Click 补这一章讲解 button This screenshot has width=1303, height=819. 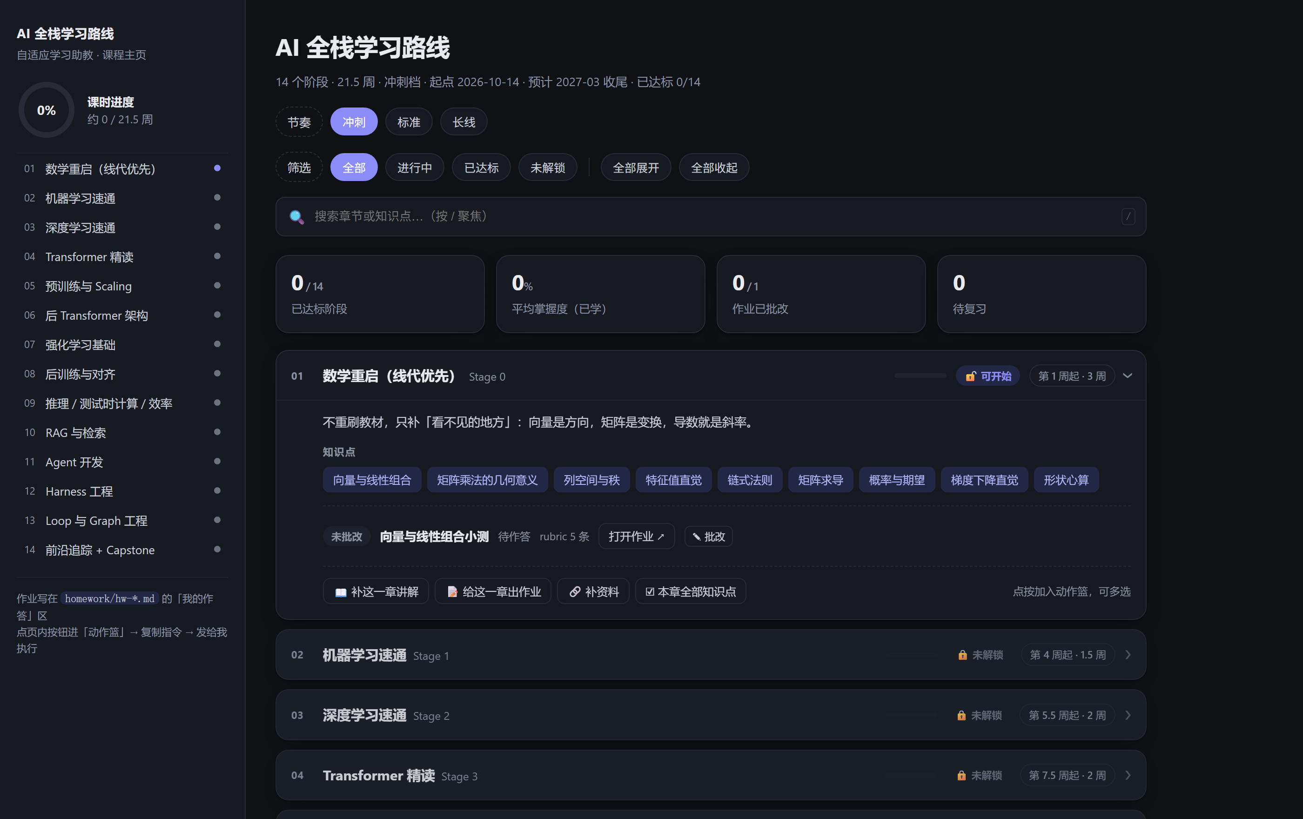point(376,592)
